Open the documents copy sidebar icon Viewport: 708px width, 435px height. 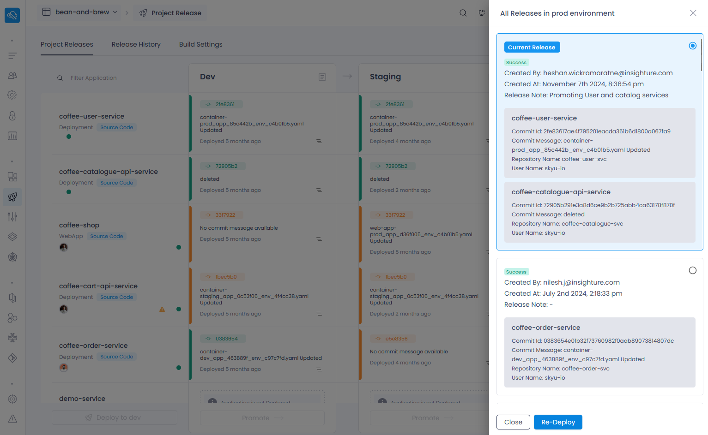(x=12, y=298)
